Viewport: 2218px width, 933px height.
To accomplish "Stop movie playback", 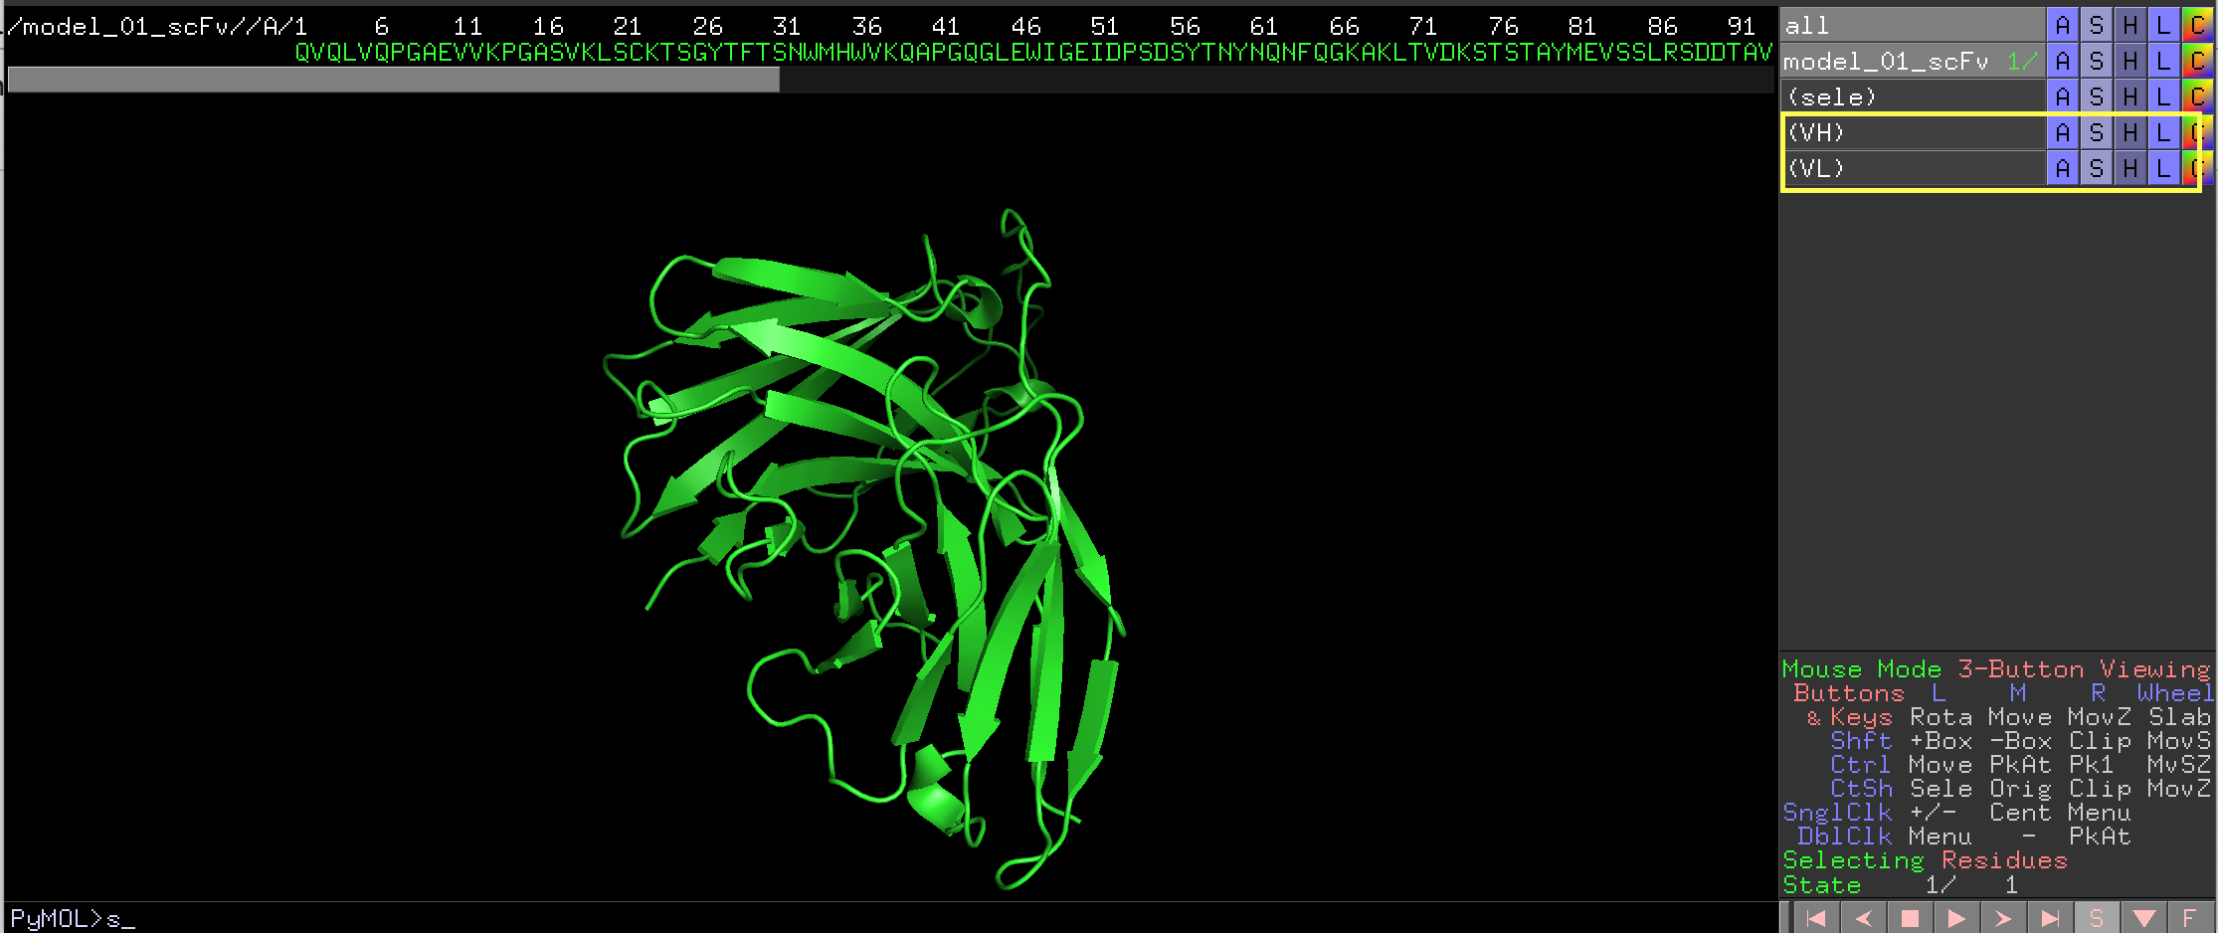I will [x=1910, y=918].
